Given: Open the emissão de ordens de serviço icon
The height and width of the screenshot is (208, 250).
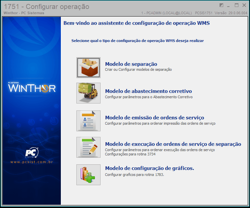Looking at the screenshot, I should 88,121.
